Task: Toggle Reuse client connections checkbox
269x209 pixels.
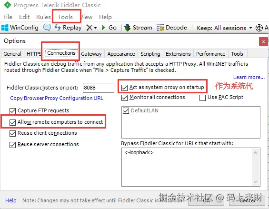Action: click(12, 133)
